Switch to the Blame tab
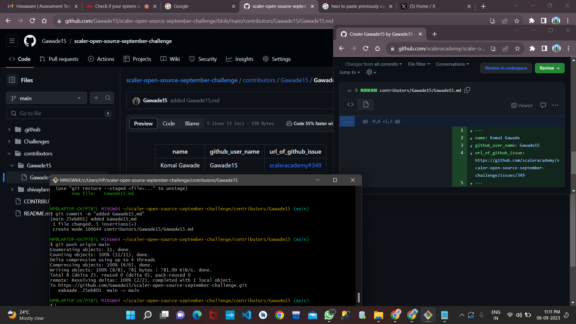 click(192, 123)
